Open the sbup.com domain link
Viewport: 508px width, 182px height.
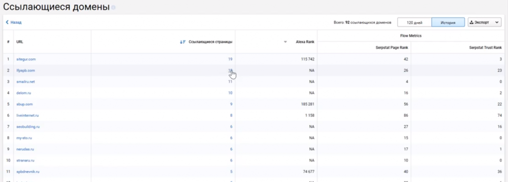25,104
